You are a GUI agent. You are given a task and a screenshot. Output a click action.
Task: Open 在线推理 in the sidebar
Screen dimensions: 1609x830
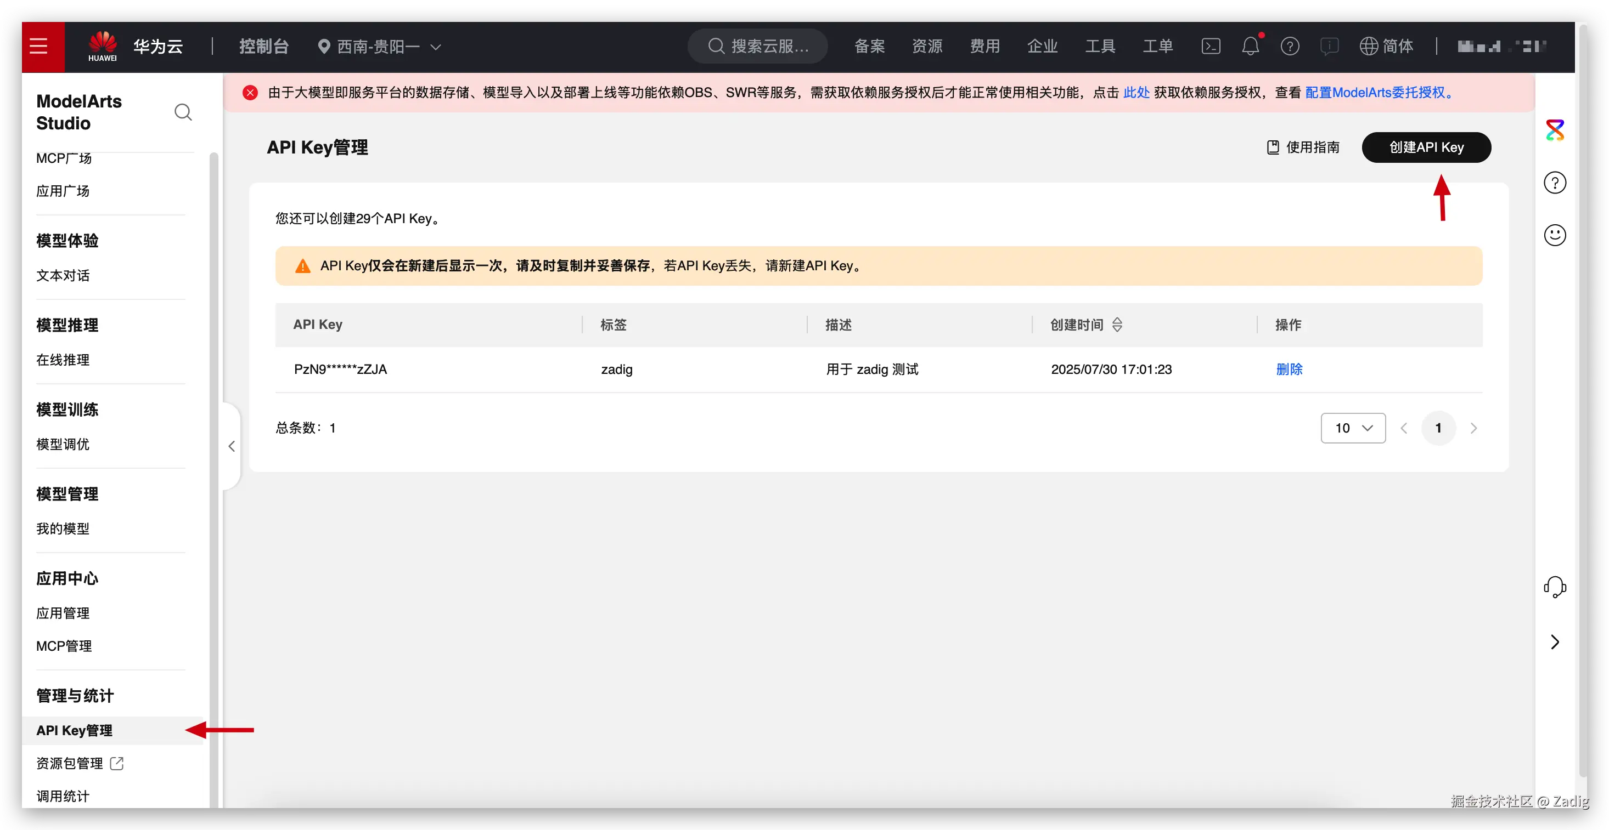coord(63,360)
